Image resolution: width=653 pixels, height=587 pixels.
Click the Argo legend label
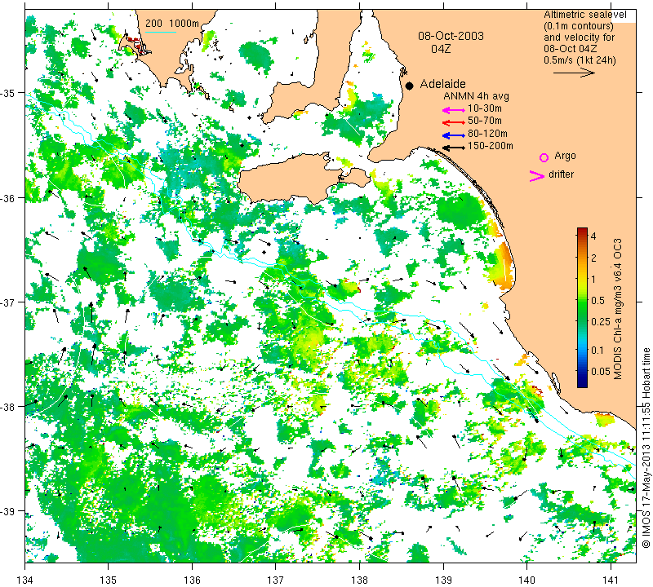[x=565, y=156]
